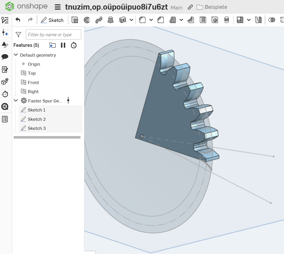Click the origin point in viewport
The image size is (284, 254).
pos(142,136)
